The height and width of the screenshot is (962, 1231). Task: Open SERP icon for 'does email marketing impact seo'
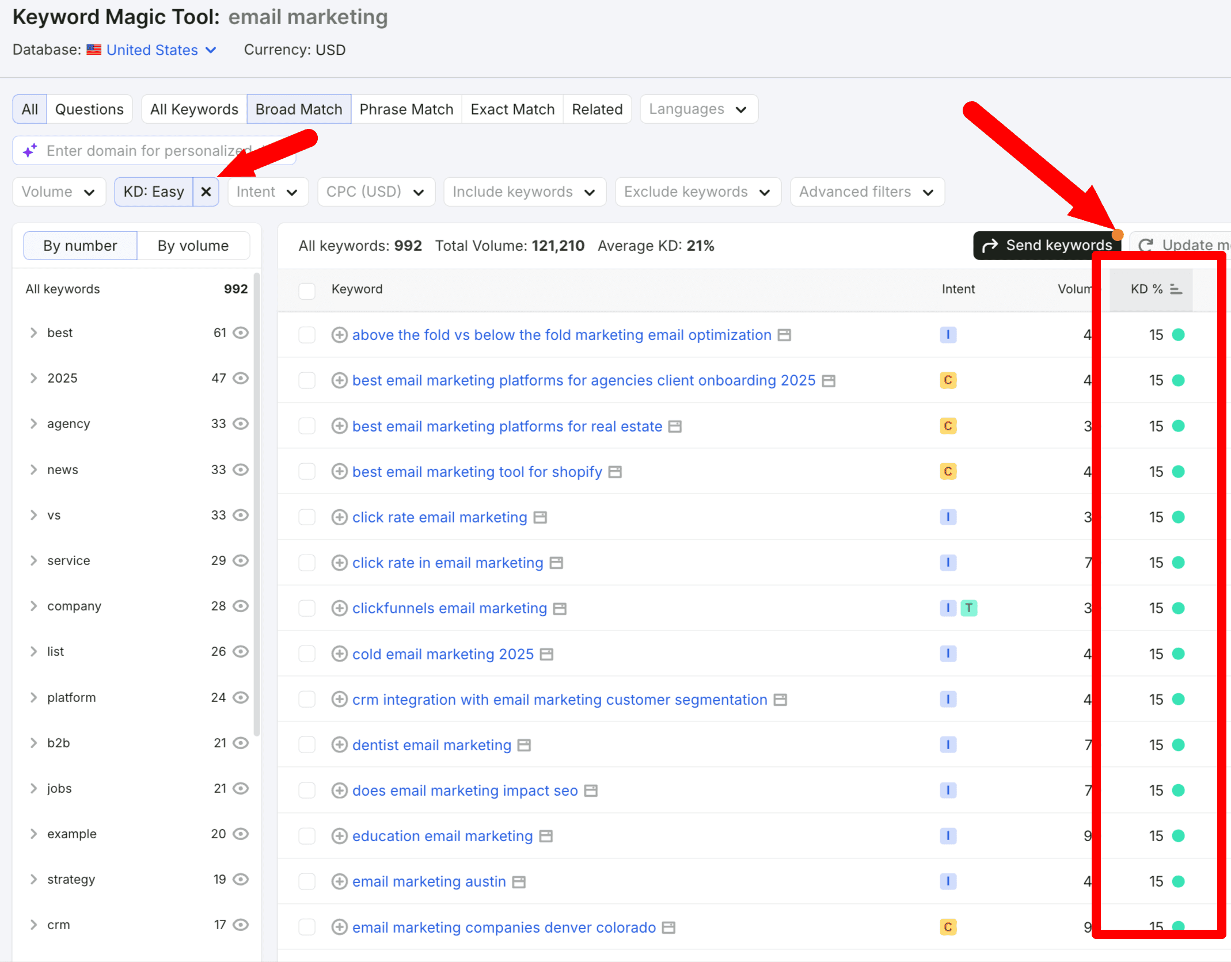pyautogui.click(x=591, y=791)
